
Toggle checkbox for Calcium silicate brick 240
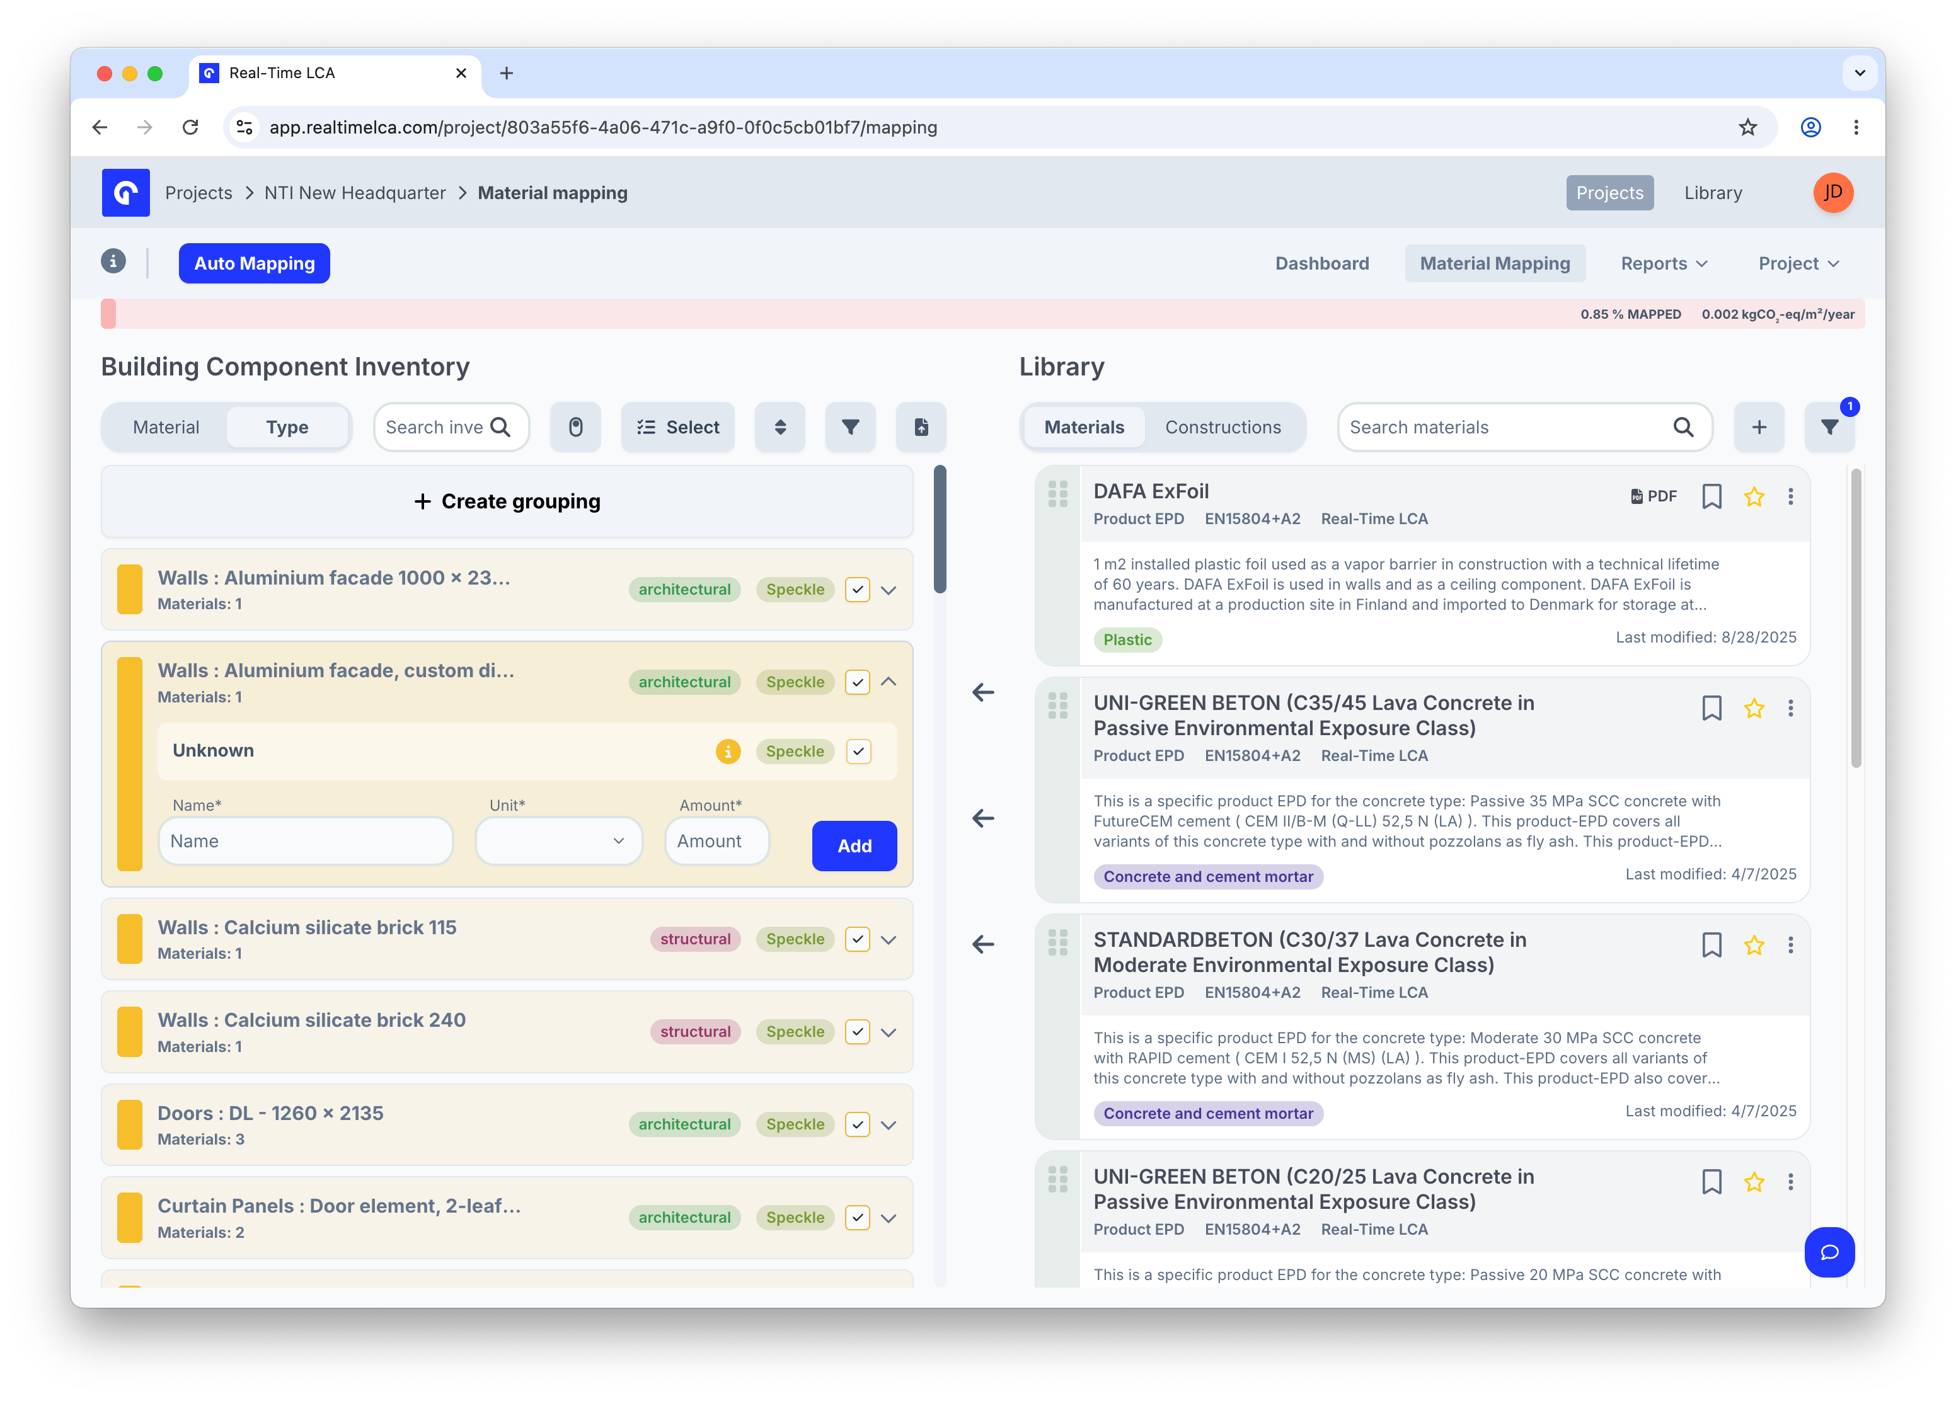(856, 1032)
